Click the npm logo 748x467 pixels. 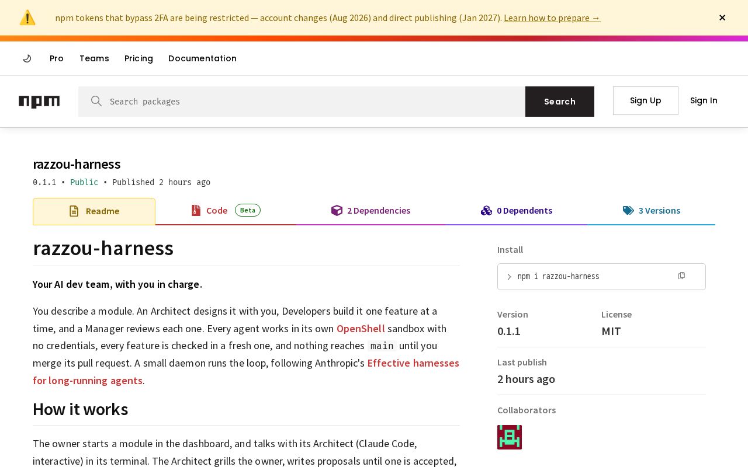pyautogui.click(x=39, y=102)
